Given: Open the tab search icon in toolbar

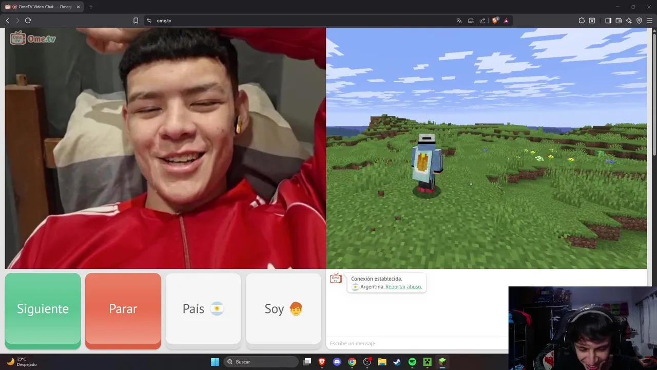Looking at the screenshot, I should [x=592, y=21].
